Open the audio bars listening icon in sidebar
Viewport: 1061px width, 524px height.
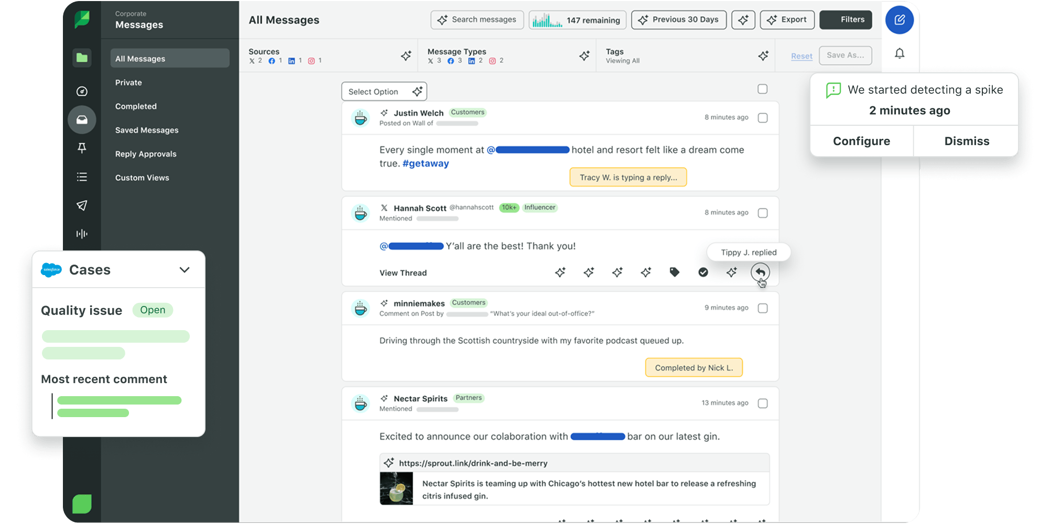coord(82,234)
